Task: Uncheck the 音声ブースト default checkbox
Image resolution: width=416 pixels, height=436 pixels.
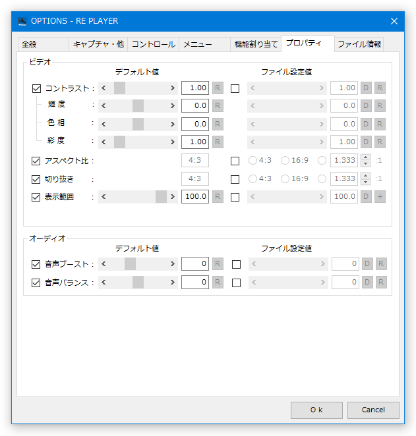Action: pos(36,264)
